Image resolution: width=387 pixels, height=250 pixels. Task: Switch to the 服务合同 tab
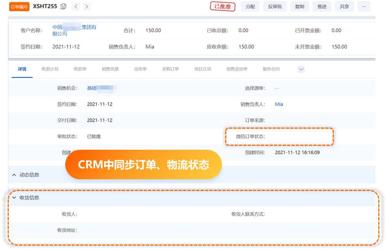pyautogui.click(x=271, y=69)
